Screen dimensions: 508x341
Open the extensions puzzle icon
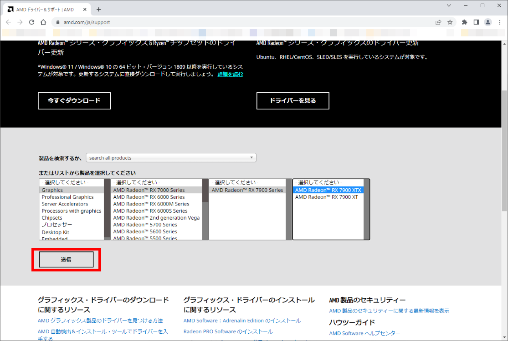464,22
